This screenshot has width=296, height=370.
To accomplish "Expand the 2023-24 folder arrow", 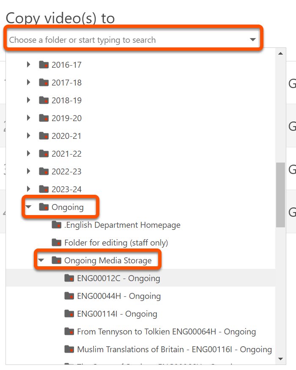I will coord(29,189).
